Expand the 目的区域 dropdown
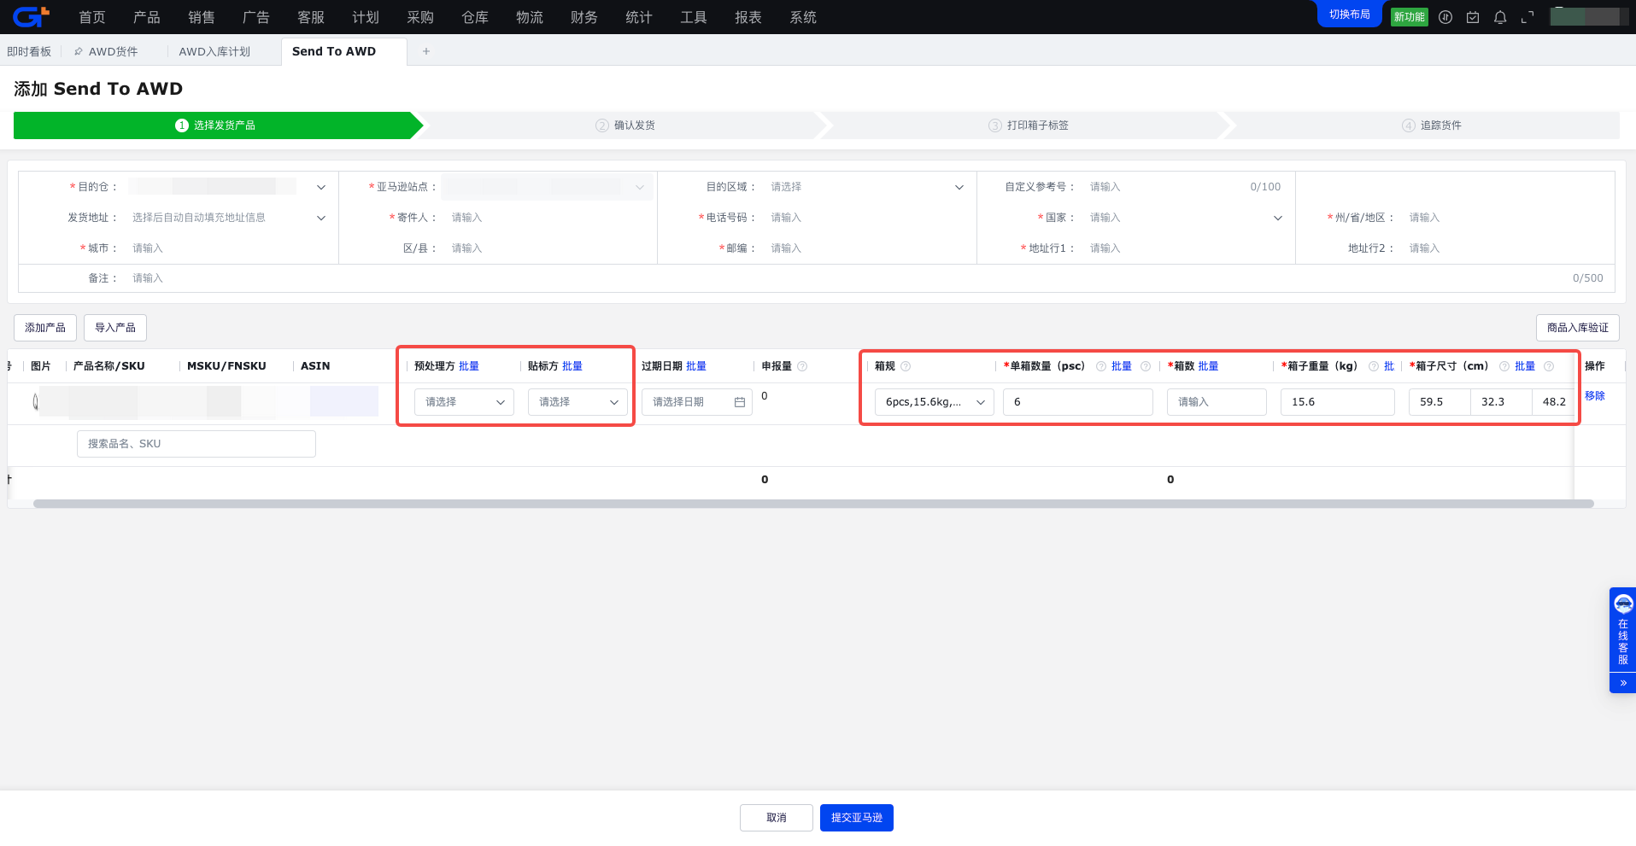Viewport: 1636px width, 846px height. pos(959,187)
